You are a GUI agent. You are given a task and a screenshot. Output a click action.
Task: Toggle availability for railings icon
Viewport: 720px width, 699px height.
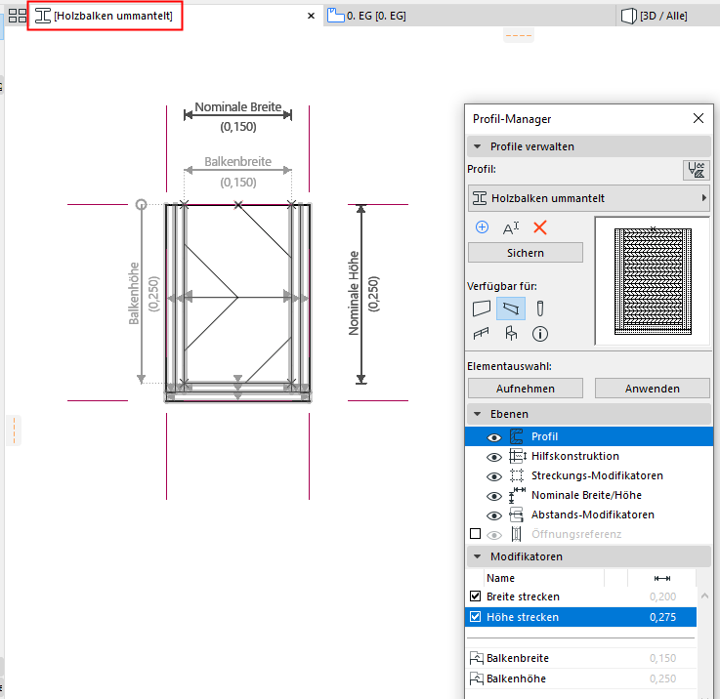[x=482, y=333]
